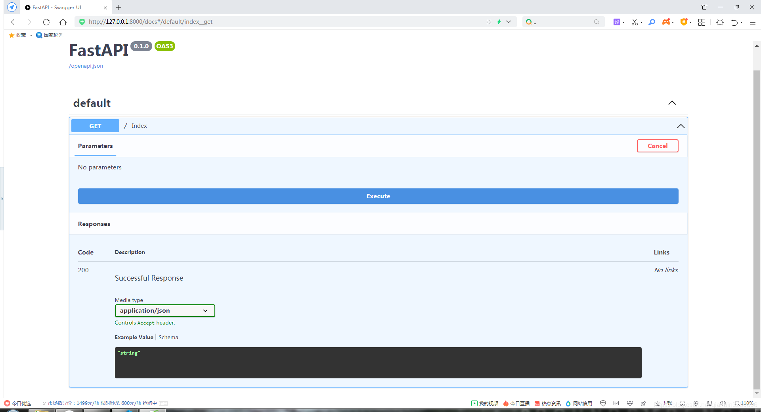Open 我的视频 in the status bar
Image resolution: width=761 pixels, height=412 pixels.
(485, 404)
